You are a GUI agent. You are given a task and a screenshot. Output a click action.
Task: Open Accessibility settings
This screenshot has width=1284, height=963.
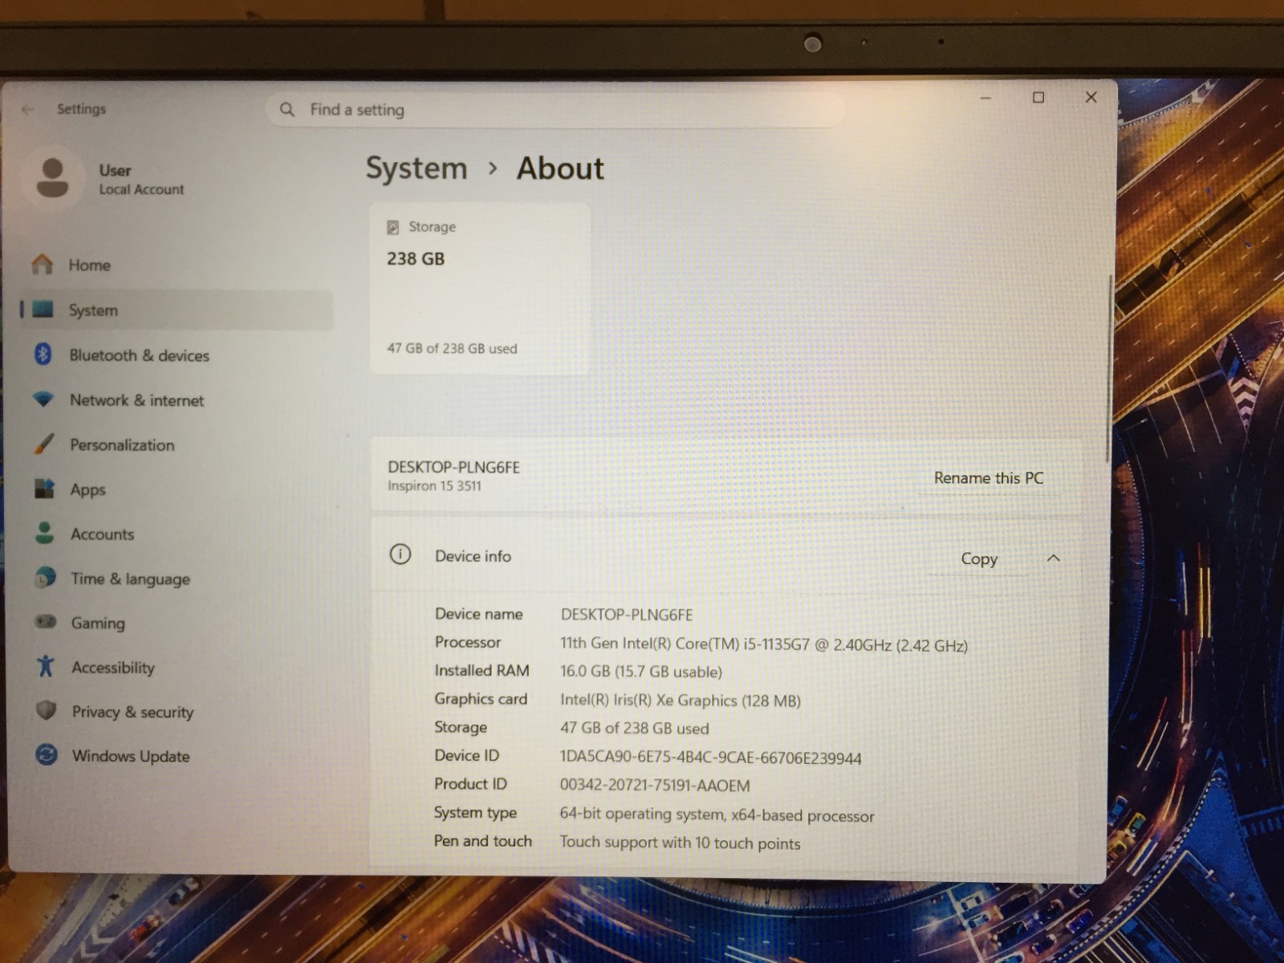(177, 667)
